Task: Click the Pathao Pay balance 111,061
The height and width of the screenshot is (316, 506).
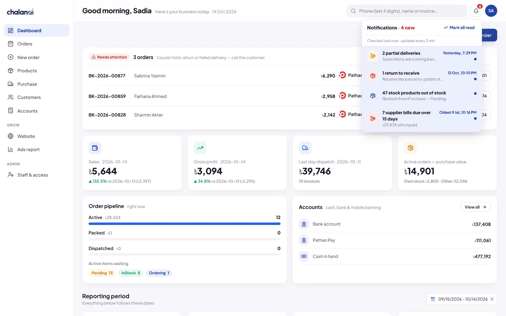Action: click(x=483, y=240)
